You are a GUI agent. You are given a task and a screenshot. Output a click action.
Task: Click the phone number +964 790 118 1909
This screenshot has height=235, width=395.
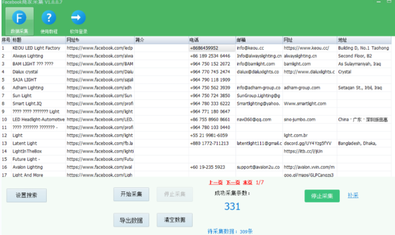tap(210, 80)
